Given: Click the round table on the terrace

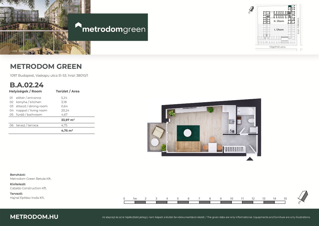Looking at the screenshot, I should coord(155,142).
